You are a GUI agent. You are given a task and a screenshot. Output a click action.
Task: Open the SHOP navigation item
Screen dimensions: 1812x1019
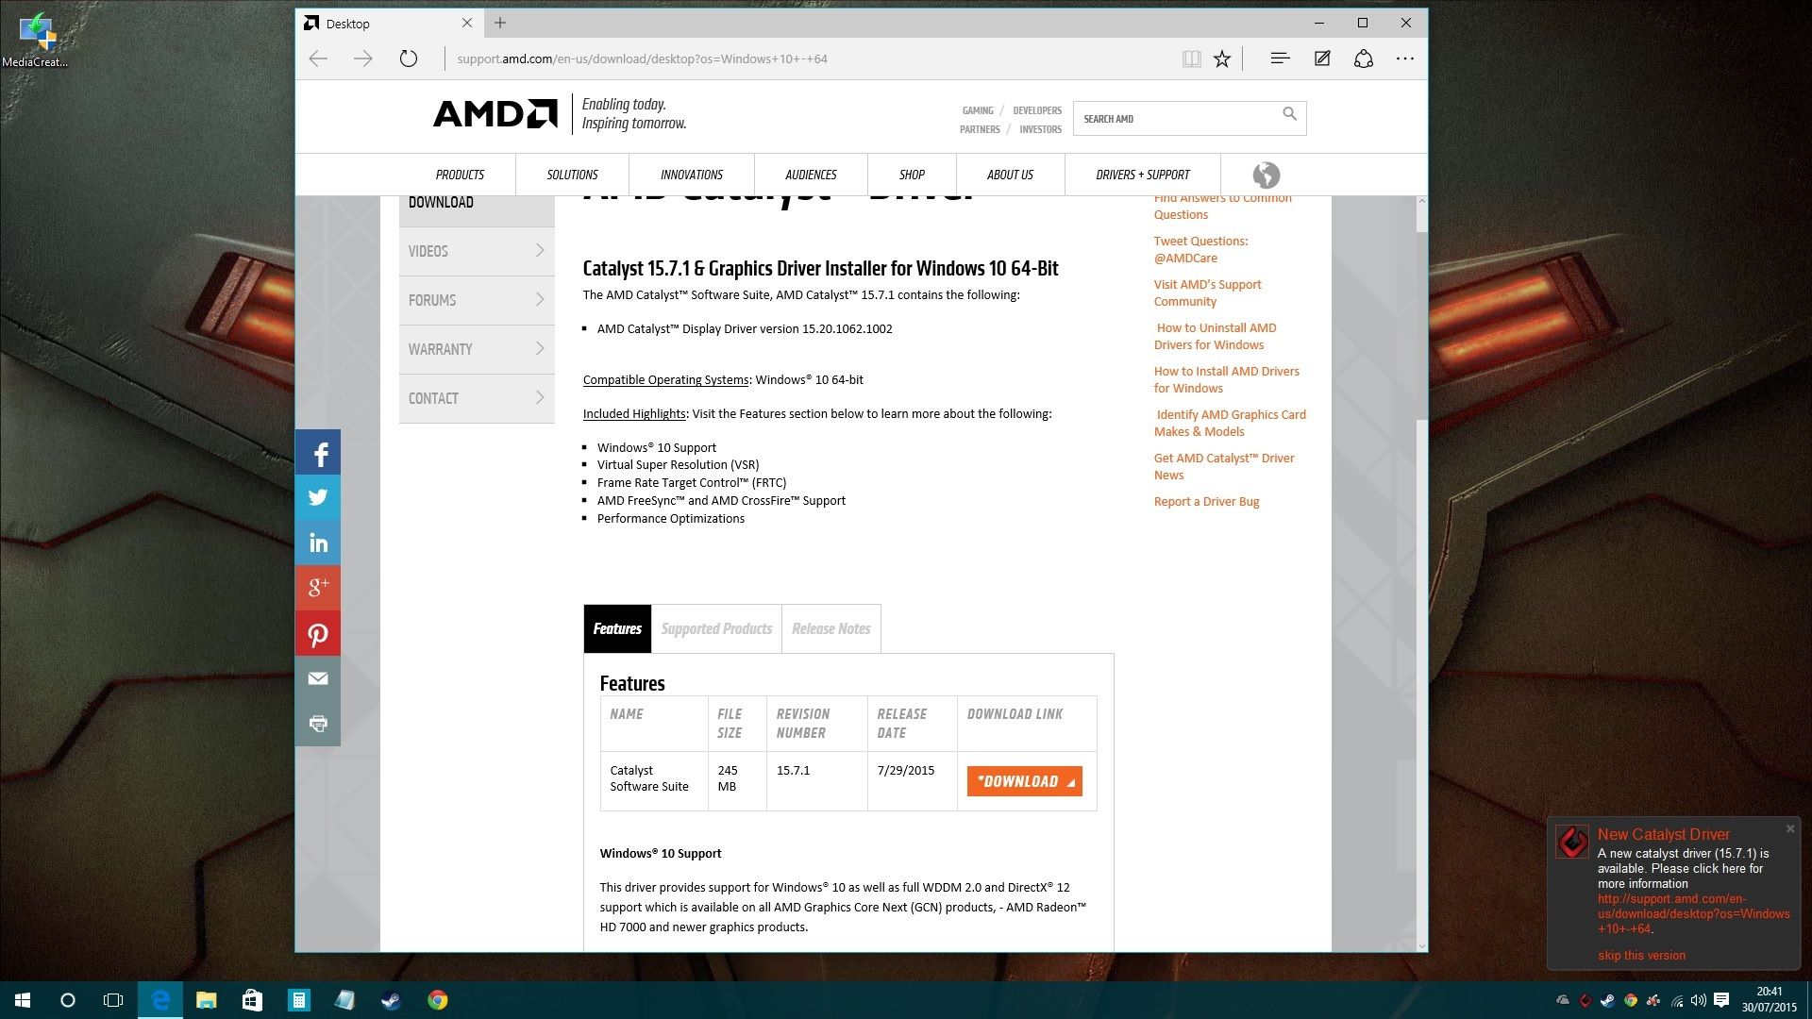tap(912, 175)
